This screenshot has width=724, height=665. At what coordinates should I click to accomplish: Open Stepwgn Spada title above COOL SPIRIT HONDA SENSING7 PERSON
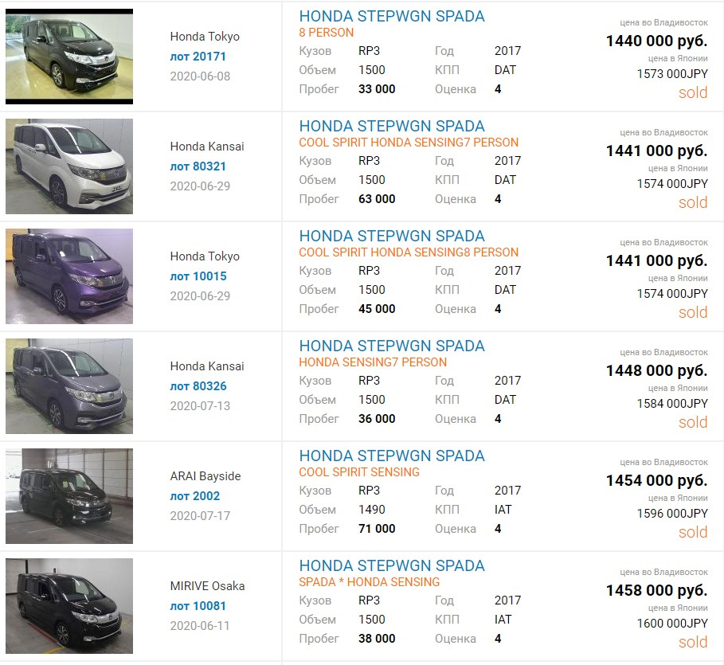coord(391,126)
